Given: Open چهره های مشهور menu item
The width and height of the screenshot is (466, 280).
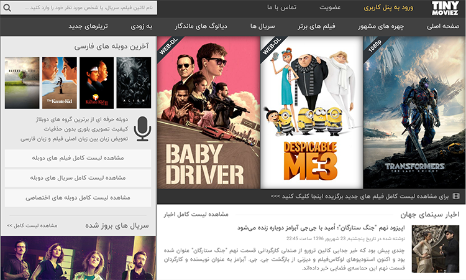Looking at the screenshot, I should click(x=381, y=26).
